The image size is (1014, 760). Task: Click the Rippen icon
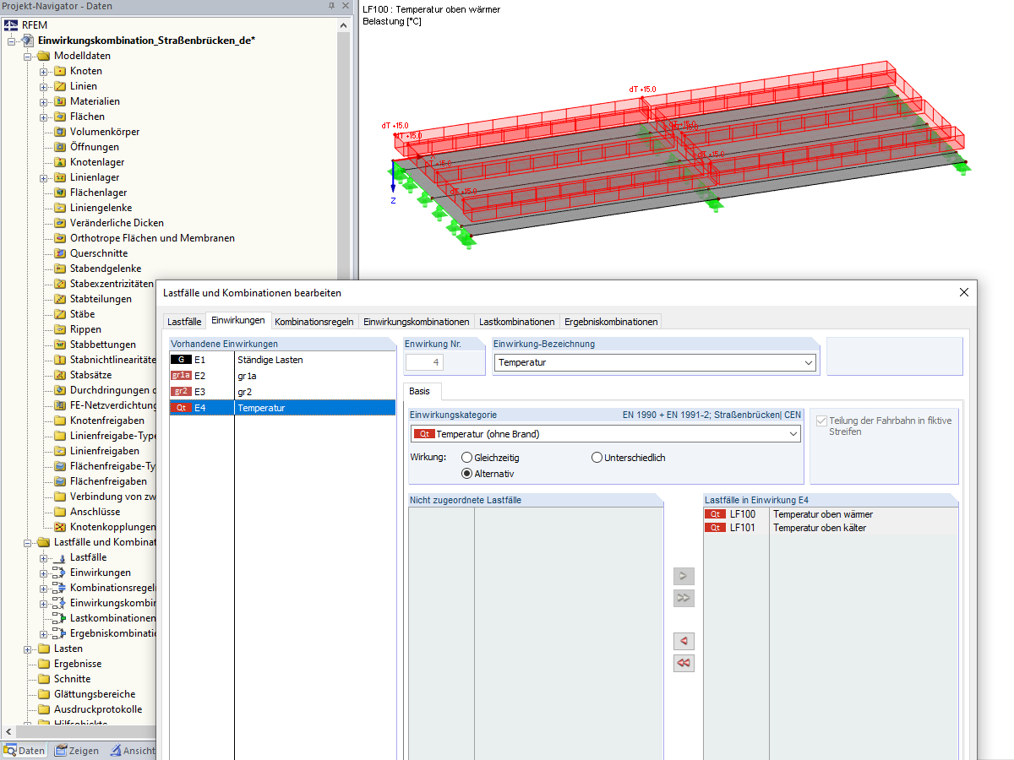coord(60,329)
